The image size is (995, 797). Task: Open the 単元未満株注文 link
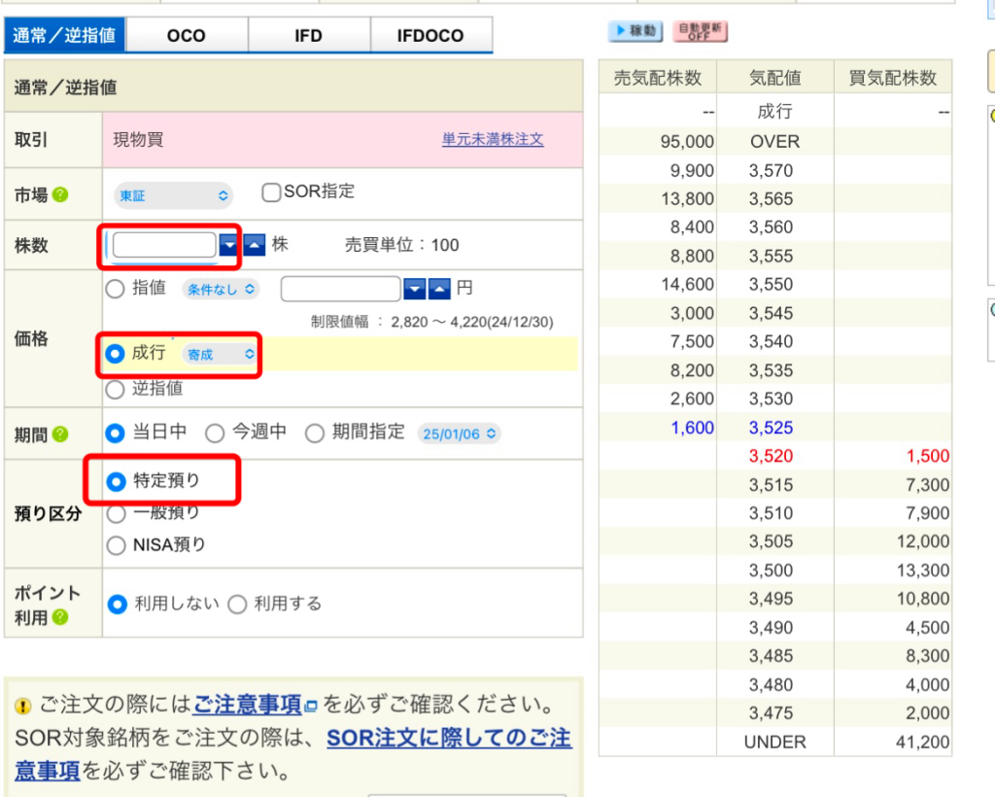[493, 139]
